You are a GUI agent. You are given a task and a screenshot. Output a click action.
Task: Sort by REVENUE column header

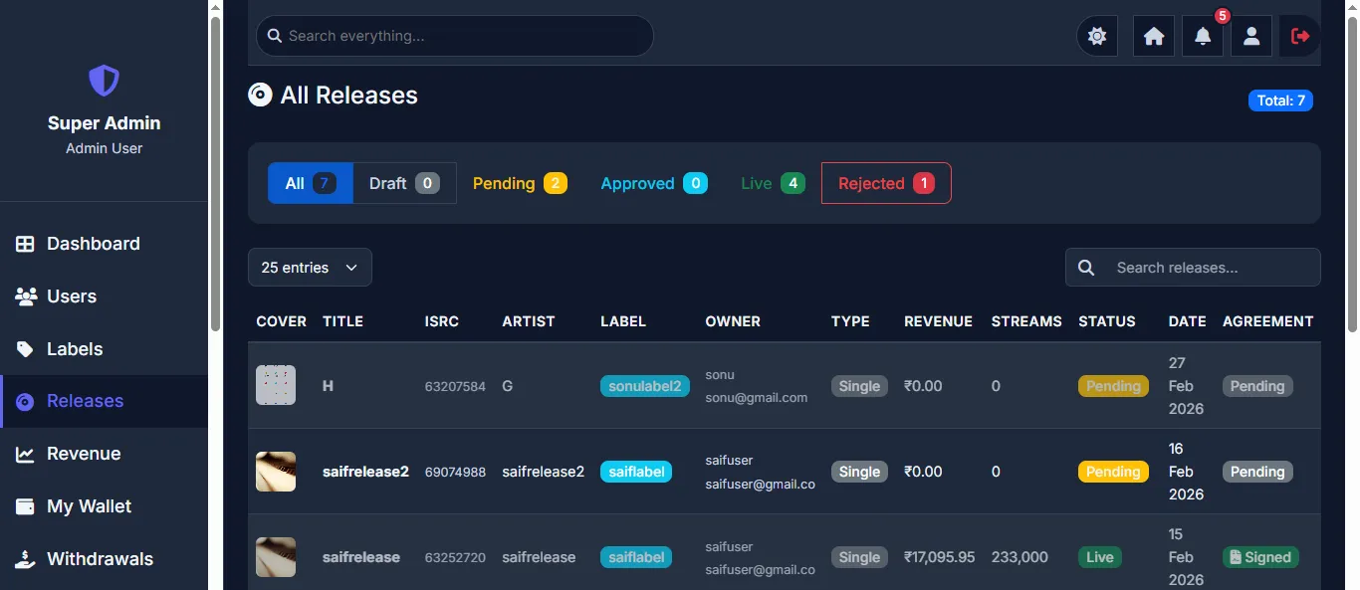pyautogui.click(x=938, y=321)
